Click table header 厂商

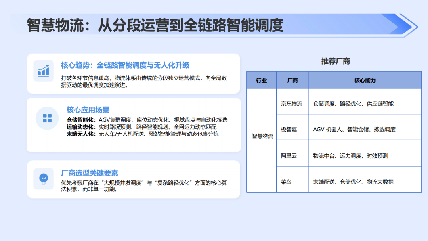(x=292, y=80)
